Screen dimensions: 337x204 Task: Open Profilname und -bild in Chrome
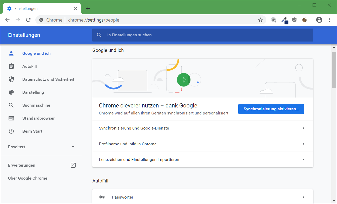pos(202,144)
